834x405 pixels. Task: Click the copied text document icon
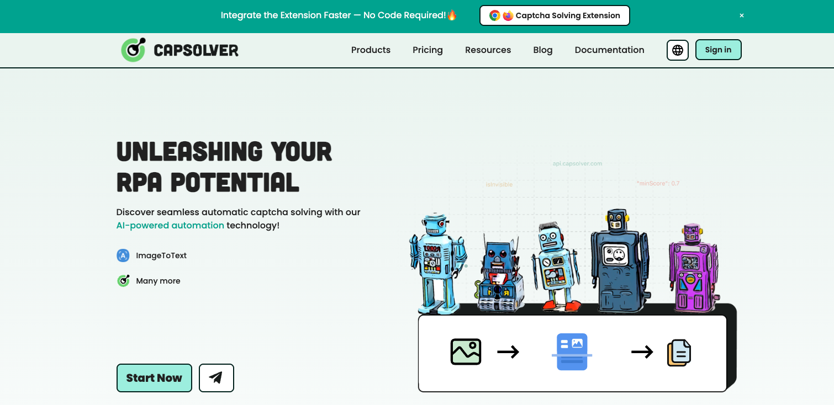coord(679,352)
